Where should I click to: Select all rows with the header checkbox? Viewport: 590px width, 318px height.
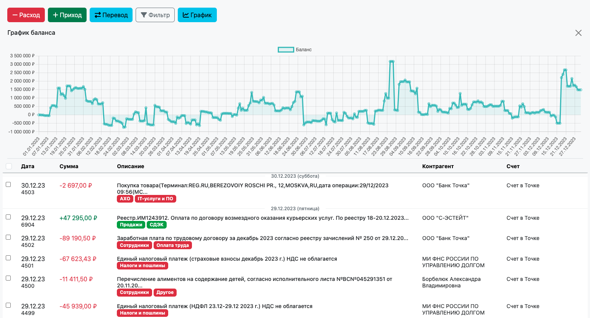(x=9, y=166)
